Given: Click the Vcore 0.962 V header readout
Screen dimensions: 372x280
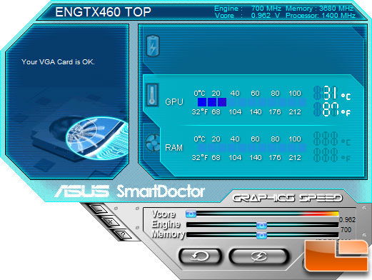Looking at the screenshot, I should tap(248, 16).
